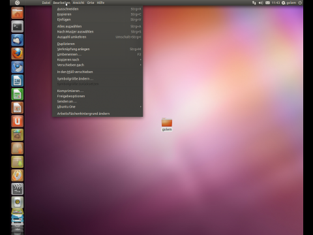
Task: Start Firefox from the launcher
Action: click(x=18, y=54)
